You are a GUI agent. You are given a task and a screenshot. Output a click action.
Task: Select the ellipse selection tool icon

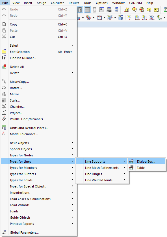tap(134, 10)
